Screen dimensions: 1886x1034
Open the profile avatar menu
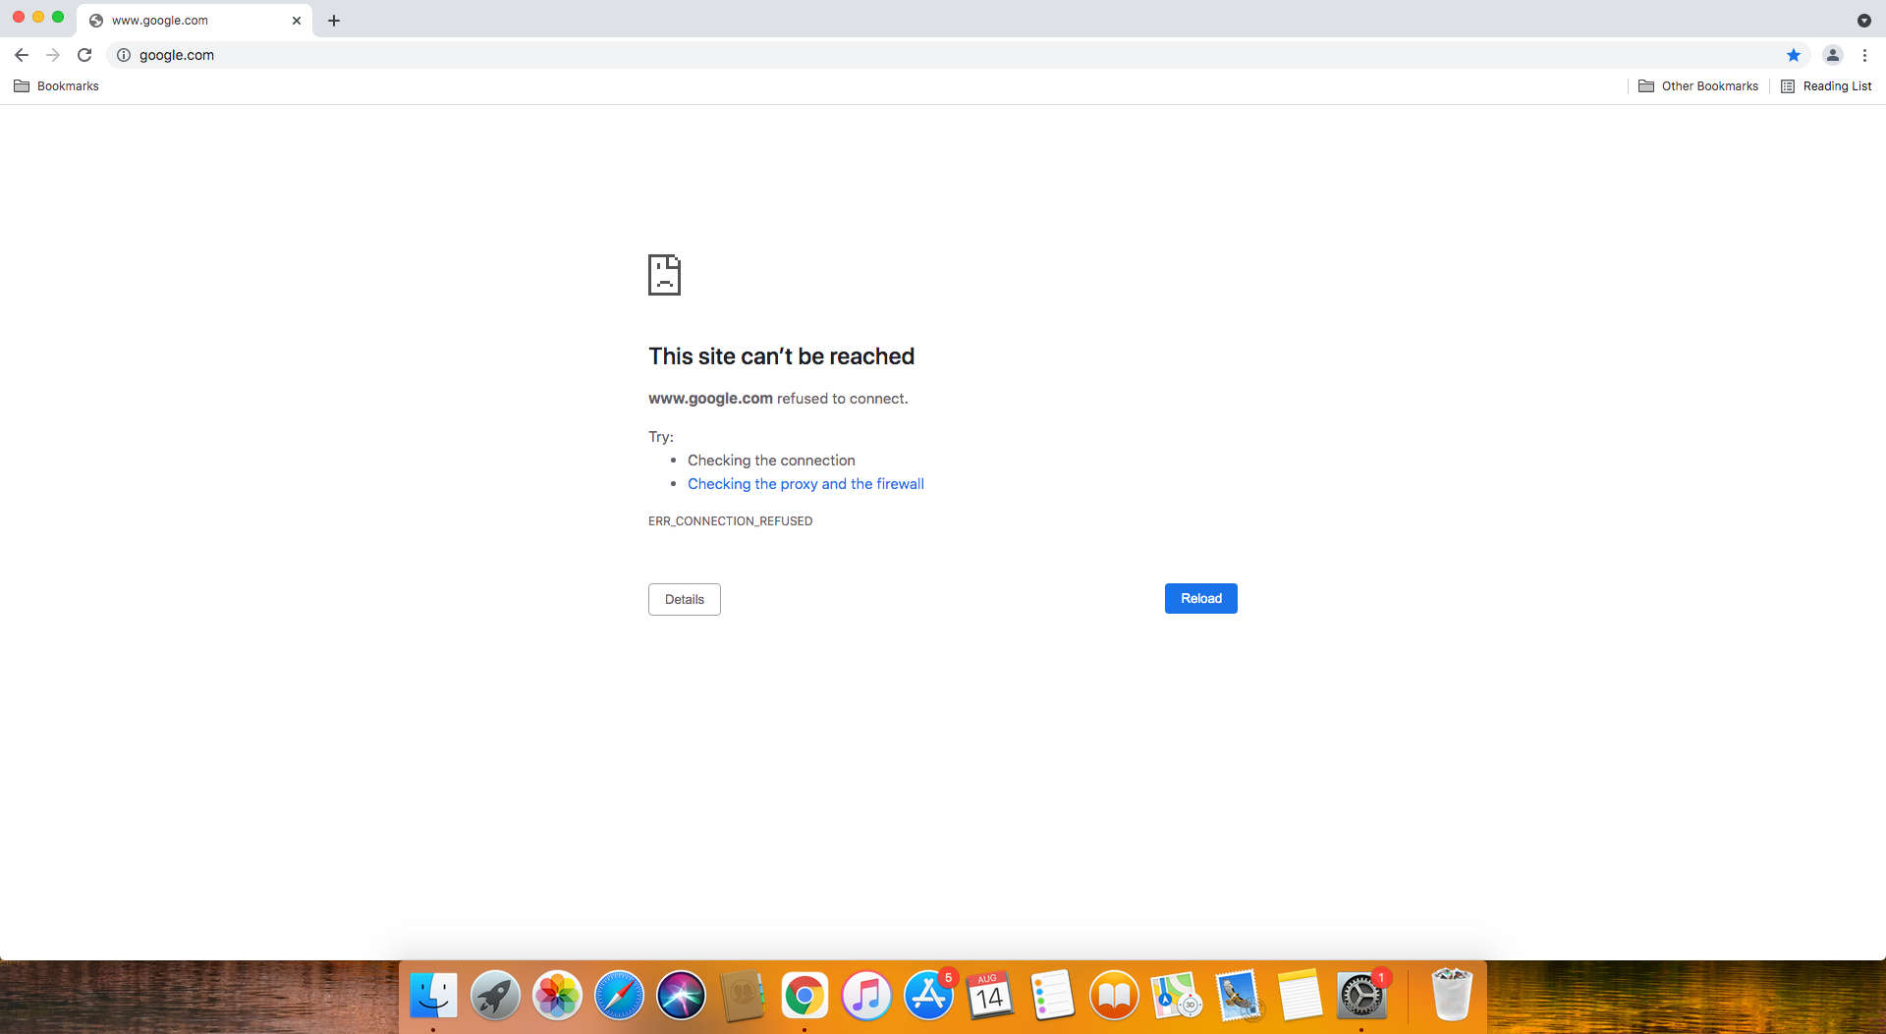tap(1833, 55)
